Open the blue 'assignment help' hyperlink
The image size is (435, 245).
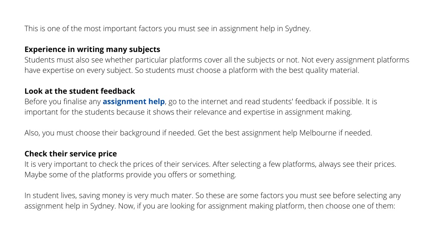point(134,102)
